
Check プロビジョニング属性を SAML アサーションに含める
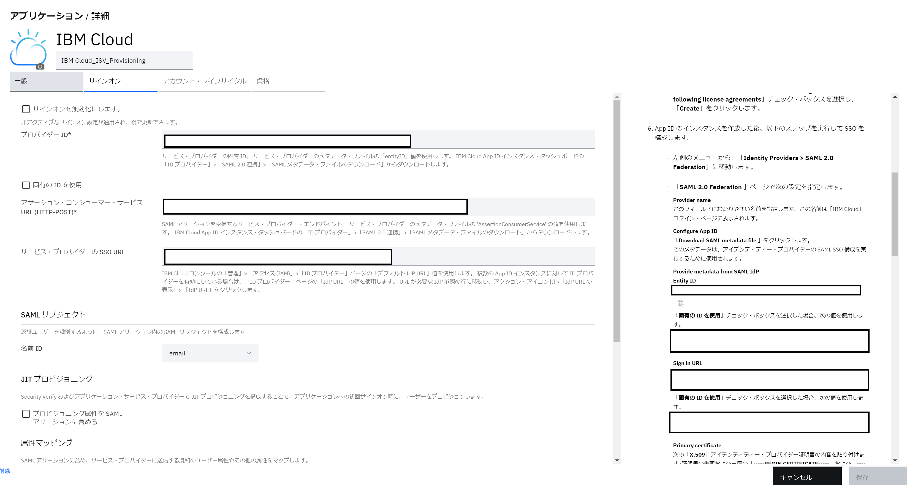click(x=26, y=413)
